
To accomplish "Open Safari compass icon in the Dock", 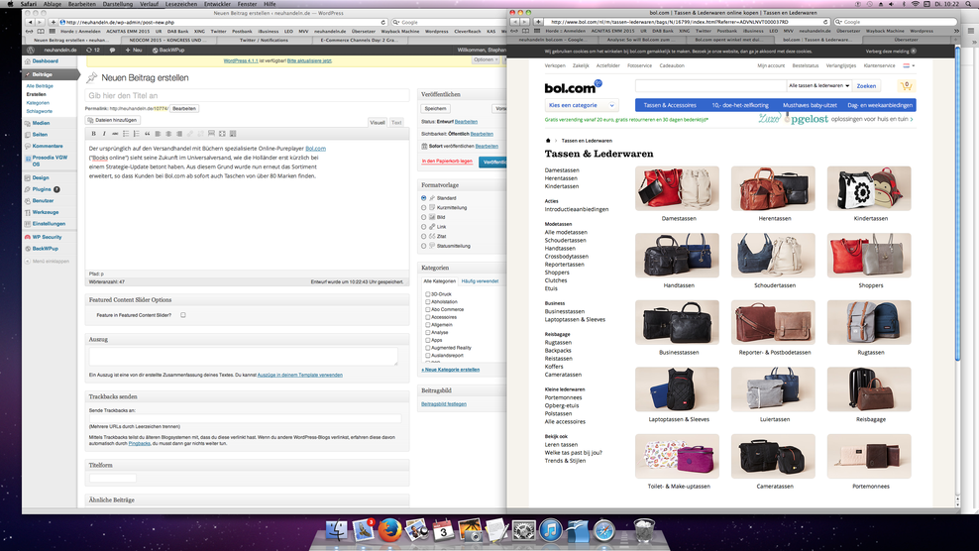I will coord(604,530).
